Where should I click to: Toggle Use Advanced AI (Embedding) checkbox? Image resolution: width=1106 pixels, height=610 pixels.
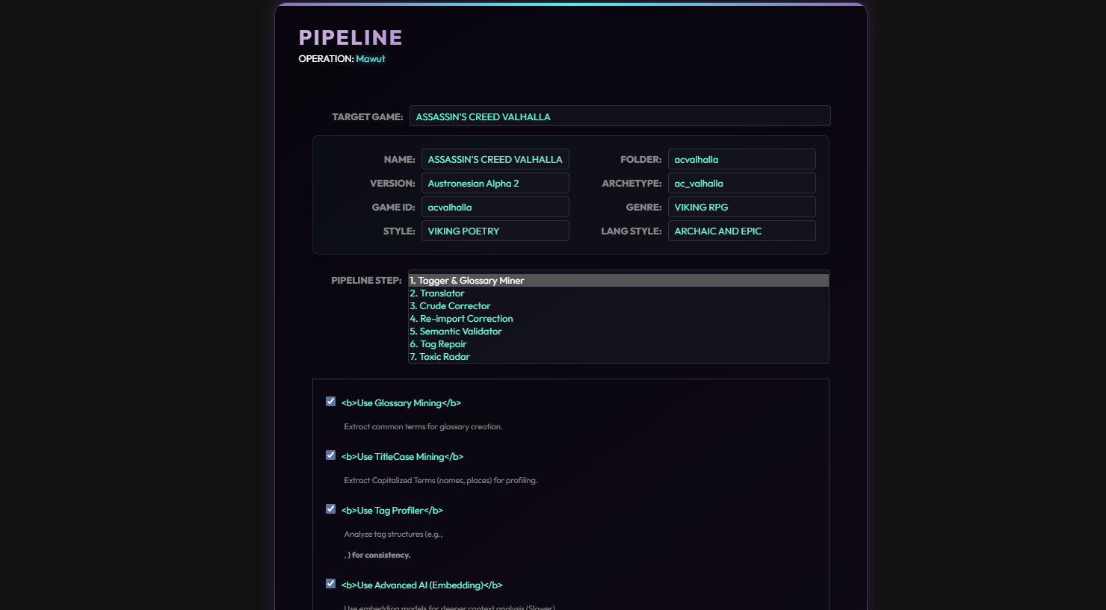click(x=330, y=584)
